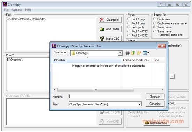Click the left scroll arrow in file list

(x=55, y=90)
